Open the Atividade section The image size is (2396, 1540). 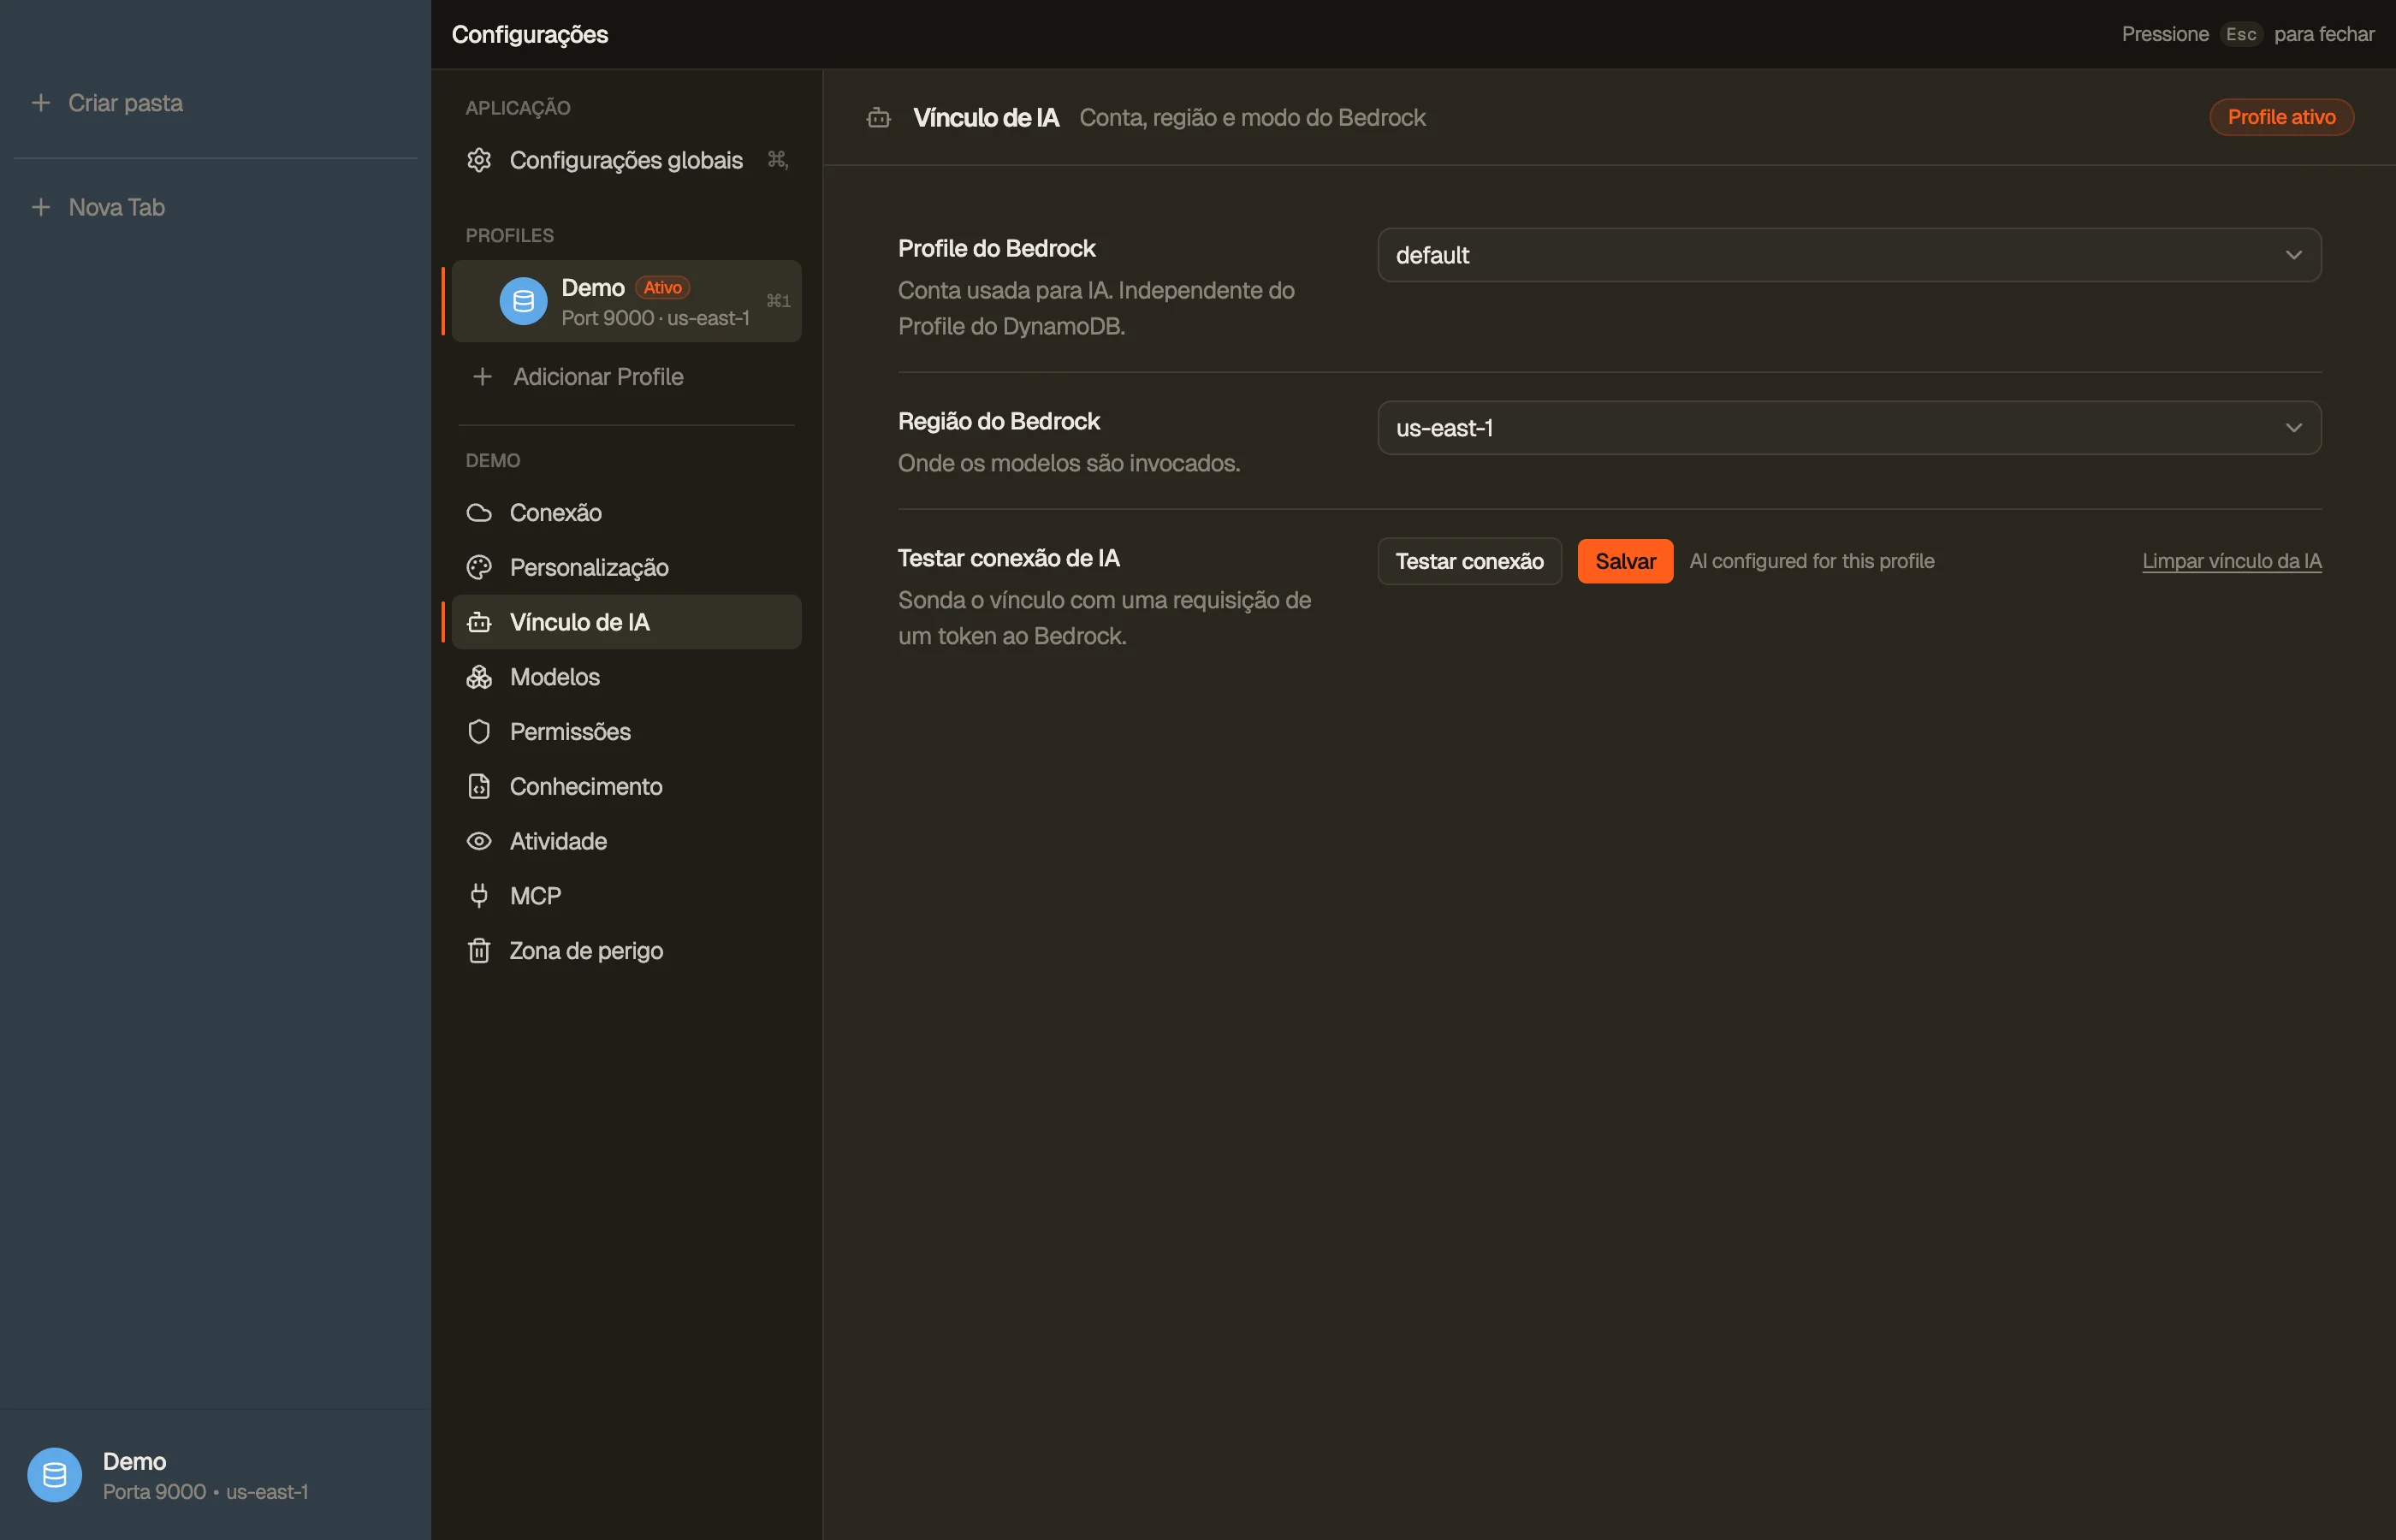[x=627, y=841]
